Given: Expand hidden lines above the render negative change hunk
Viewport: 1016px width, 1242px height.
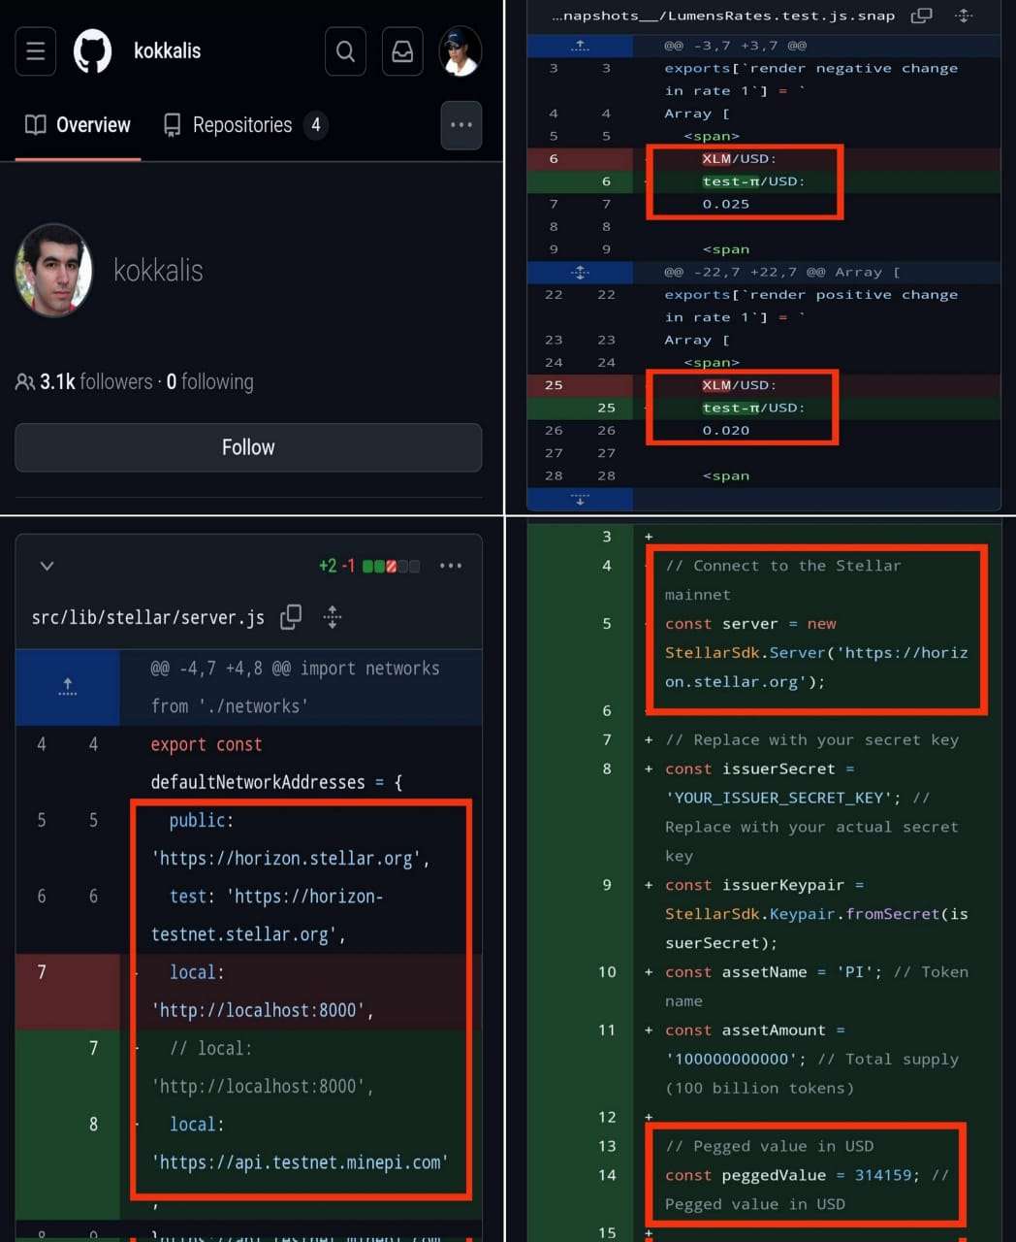Looking at the screenshot, I should (x=580, y=46).
